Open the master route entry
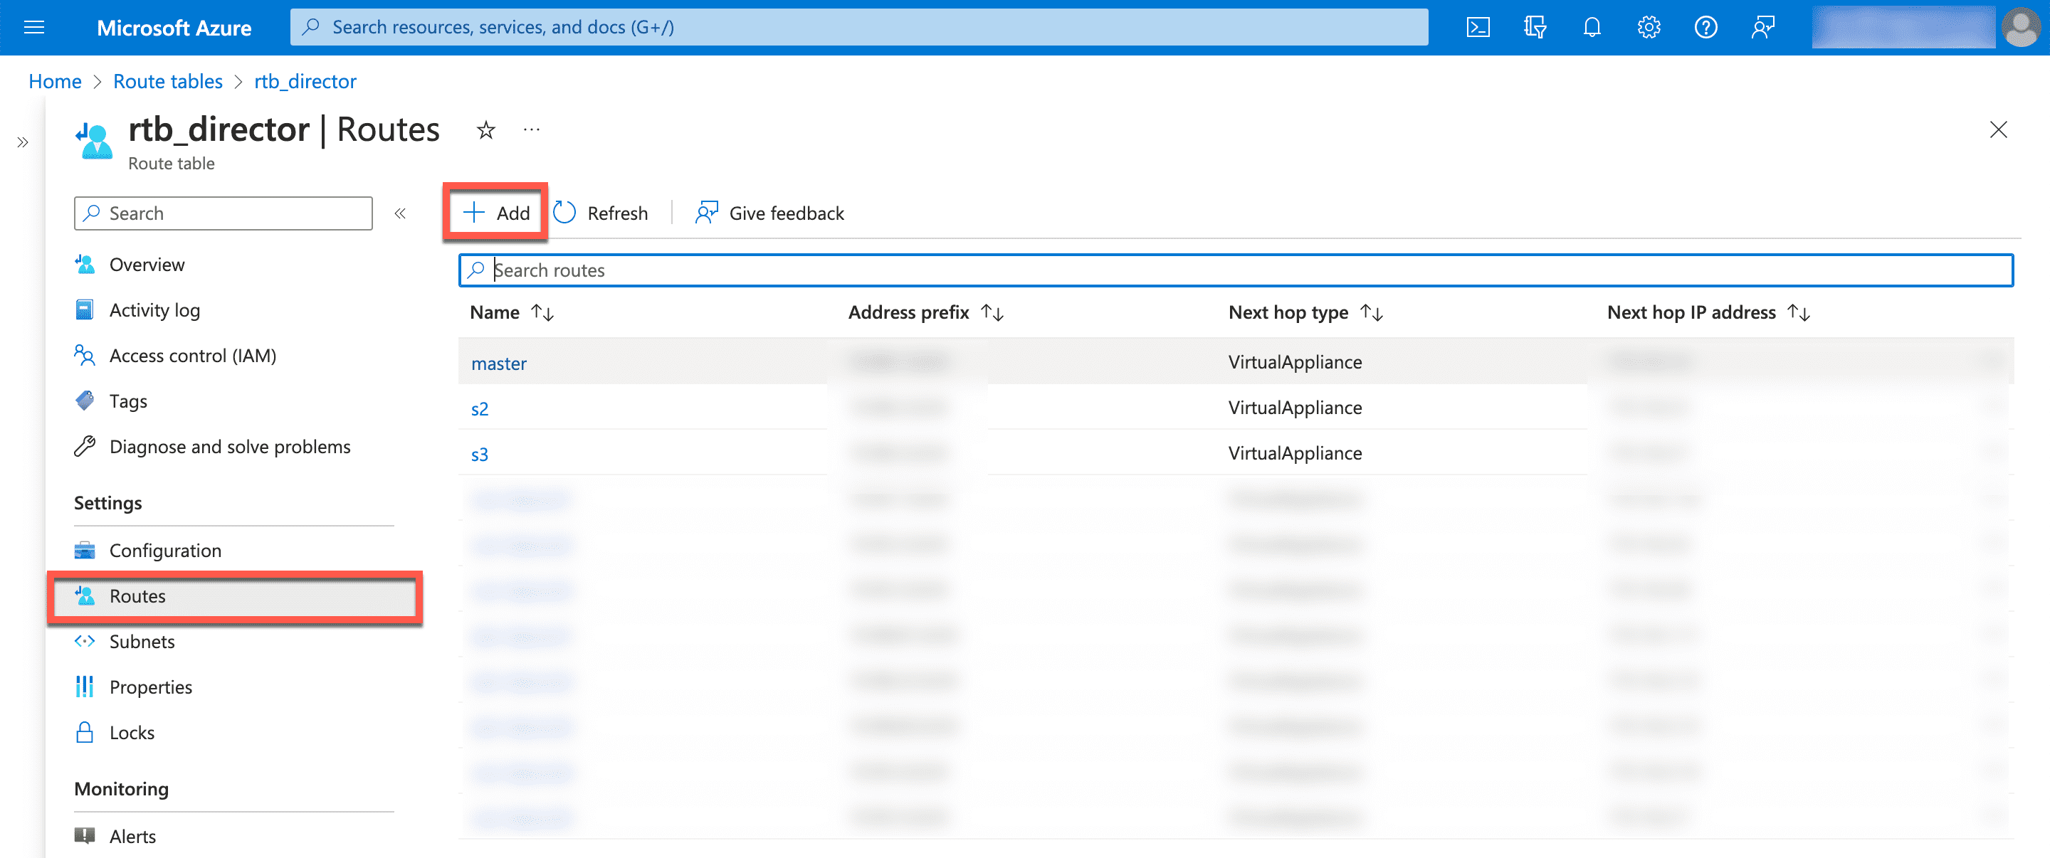Screen dimensions: 2050x858 499,363
